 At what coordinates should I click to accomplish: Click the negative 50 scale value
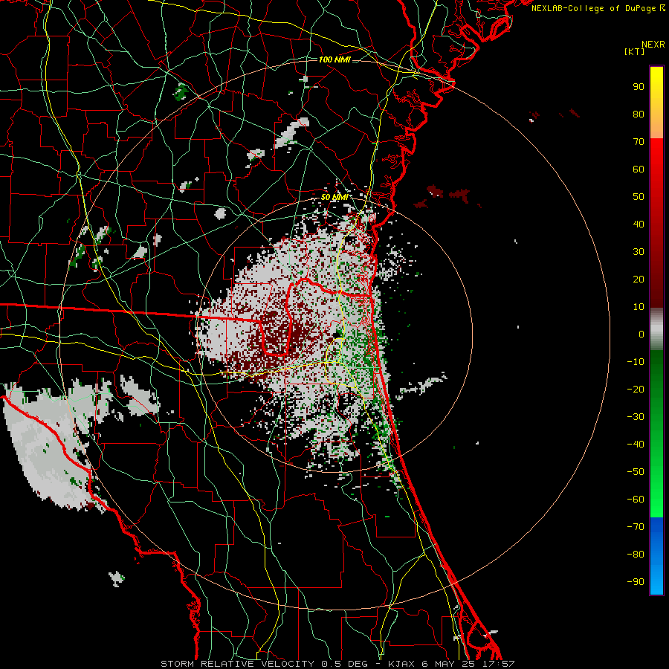[636, 472]
